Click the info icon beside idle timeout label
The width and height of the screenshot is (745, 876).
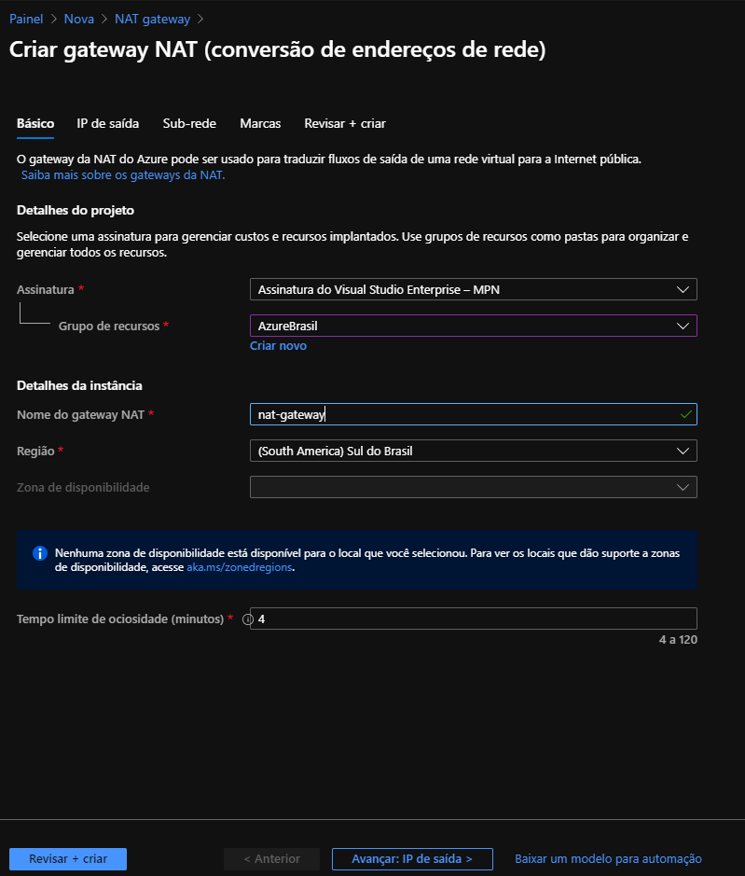(x=247, y=619)
